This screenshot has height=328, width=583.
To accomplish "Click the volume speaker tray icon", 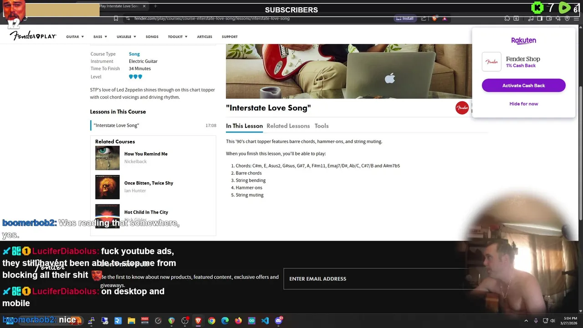I will pos(552,321).
